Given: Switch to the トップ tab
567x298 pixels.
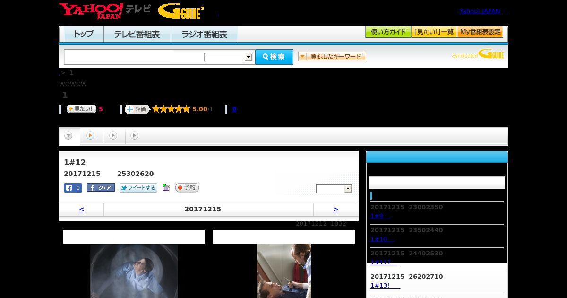Looking at the screenshot, I should [84, 35].
